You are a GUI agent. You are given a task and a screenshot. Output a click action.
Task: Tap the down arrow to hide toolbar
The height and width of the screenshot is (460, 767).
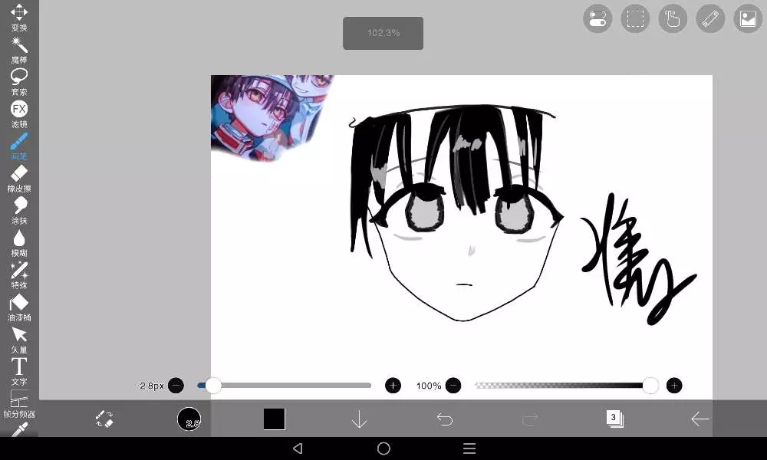[360, 419]
